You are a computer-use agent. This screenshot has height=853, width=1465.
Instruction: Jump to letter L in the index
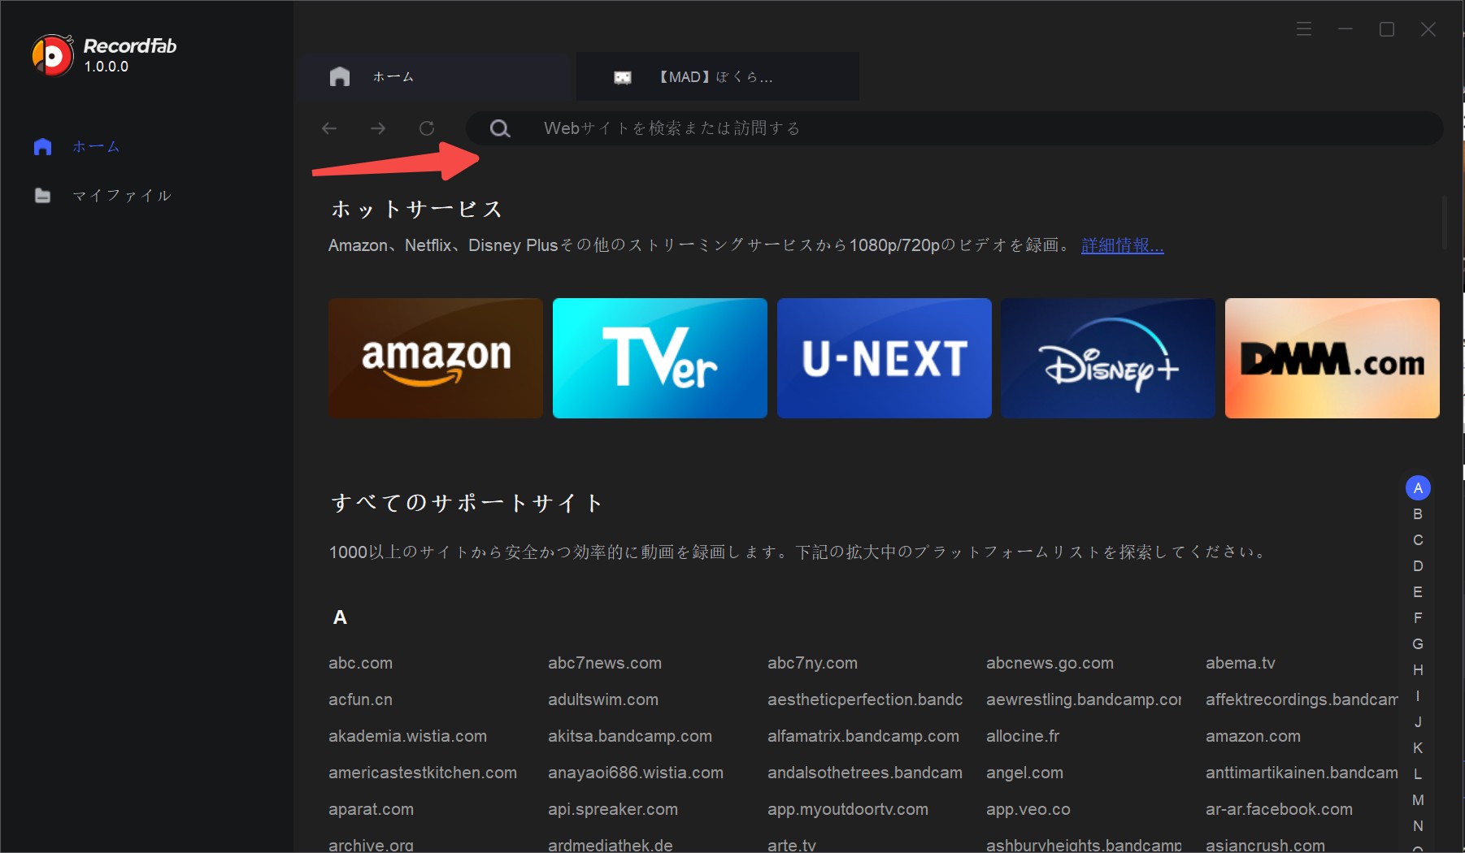(1418, 774)
